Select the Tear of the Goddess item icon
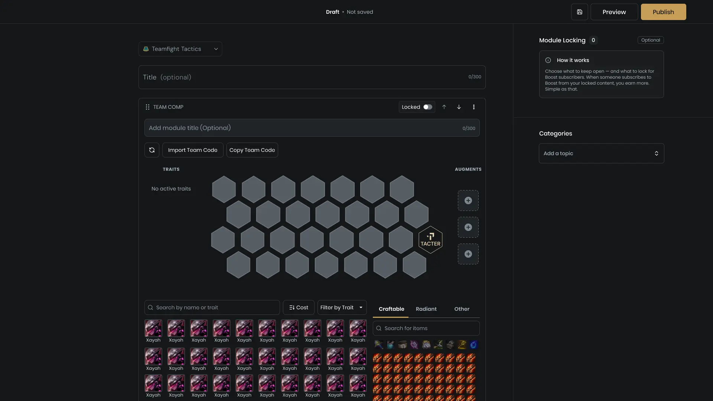 473,345
